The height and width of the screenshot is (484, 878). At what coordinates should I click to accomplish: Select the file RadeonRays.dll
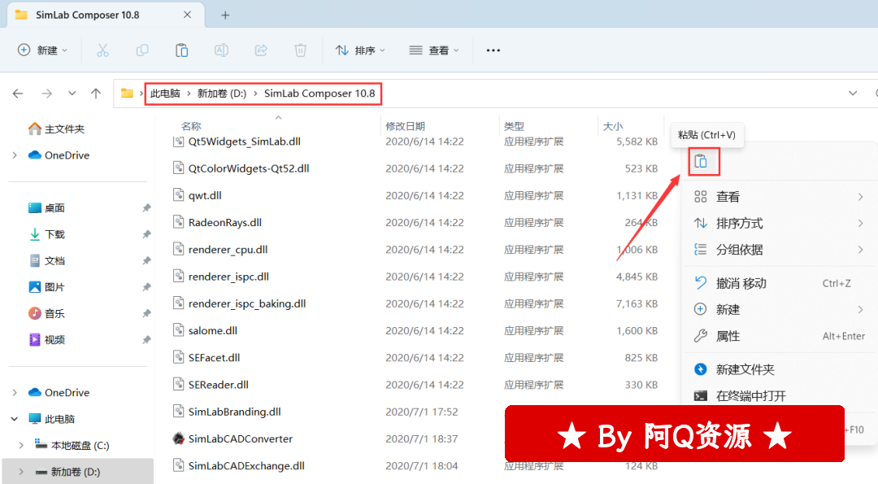pyautogui.click(x=225, y=222)
